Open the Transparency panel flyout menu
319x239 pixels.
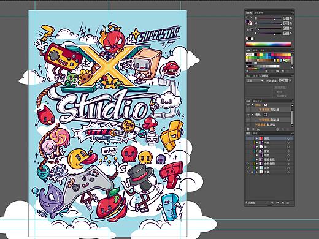[x=293, y=75]
